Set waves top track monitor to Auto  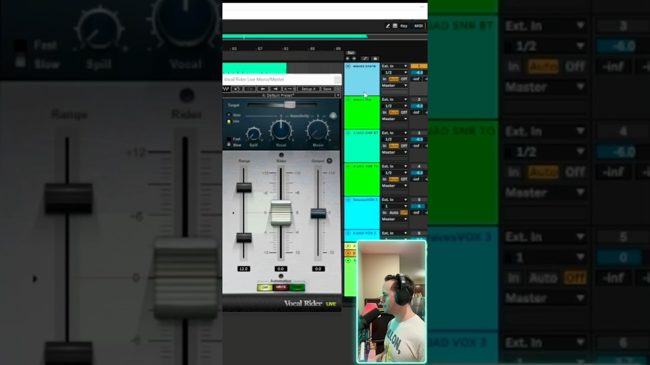(x=394, y=113)
